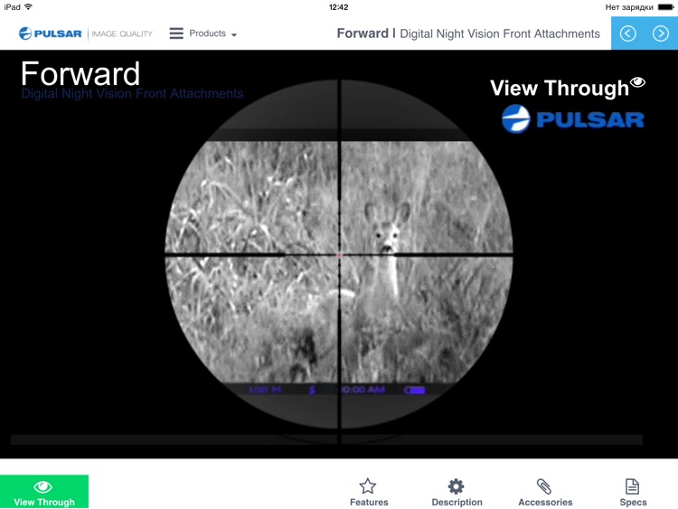Tap the Wi-Fi icon in status bar

[29, 7]
